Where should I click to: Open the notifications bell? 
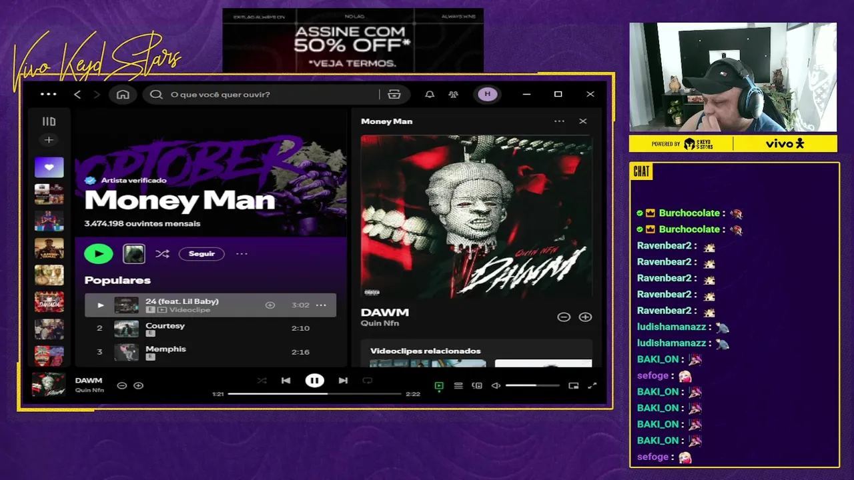(x=430, y=95)
